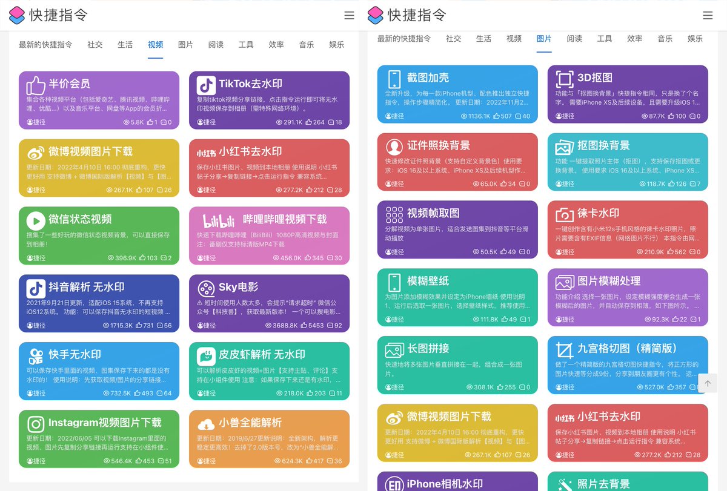Open the 生活 tab in the left pane
This screenshot has width=727, height=491.
(x=125, y=45)
